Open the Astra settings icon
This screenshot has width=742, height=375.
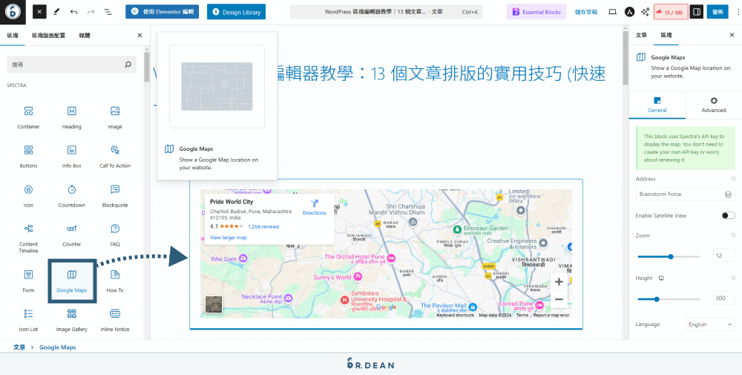coord(629,12)
